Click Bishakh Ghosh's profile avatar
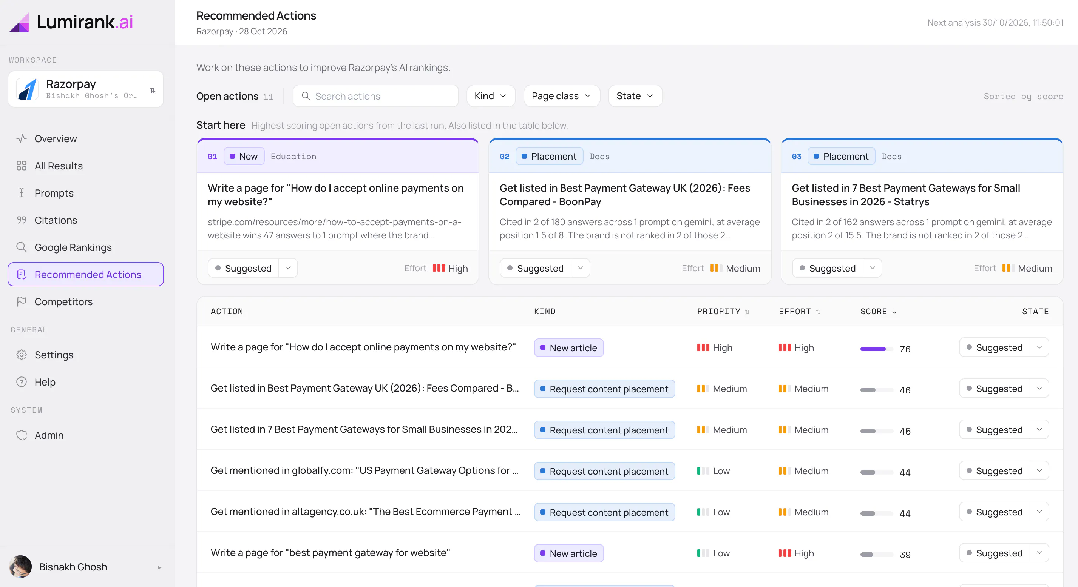1078x587 pixels. 20,567
